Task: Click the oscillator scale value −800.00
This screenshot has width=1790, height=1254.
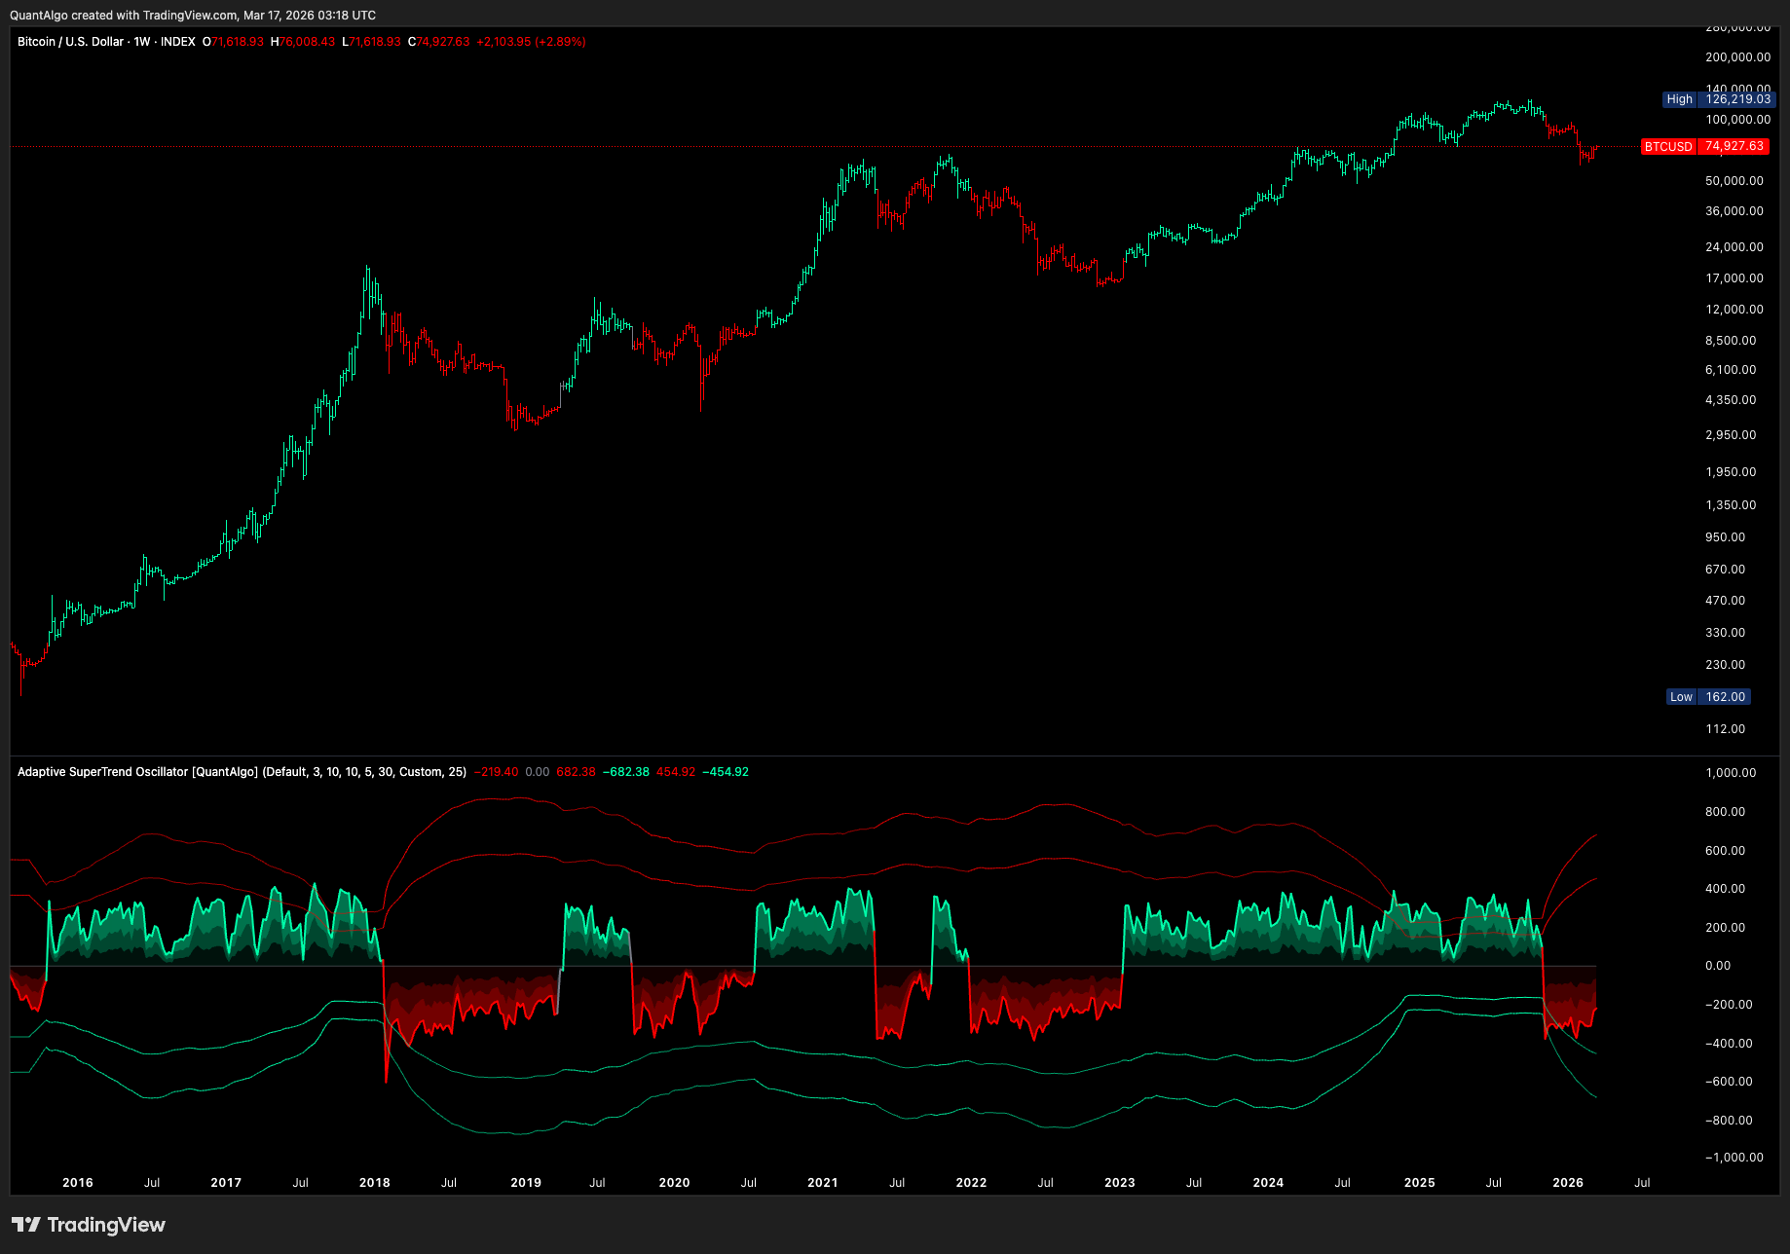Action: 1729,1121
